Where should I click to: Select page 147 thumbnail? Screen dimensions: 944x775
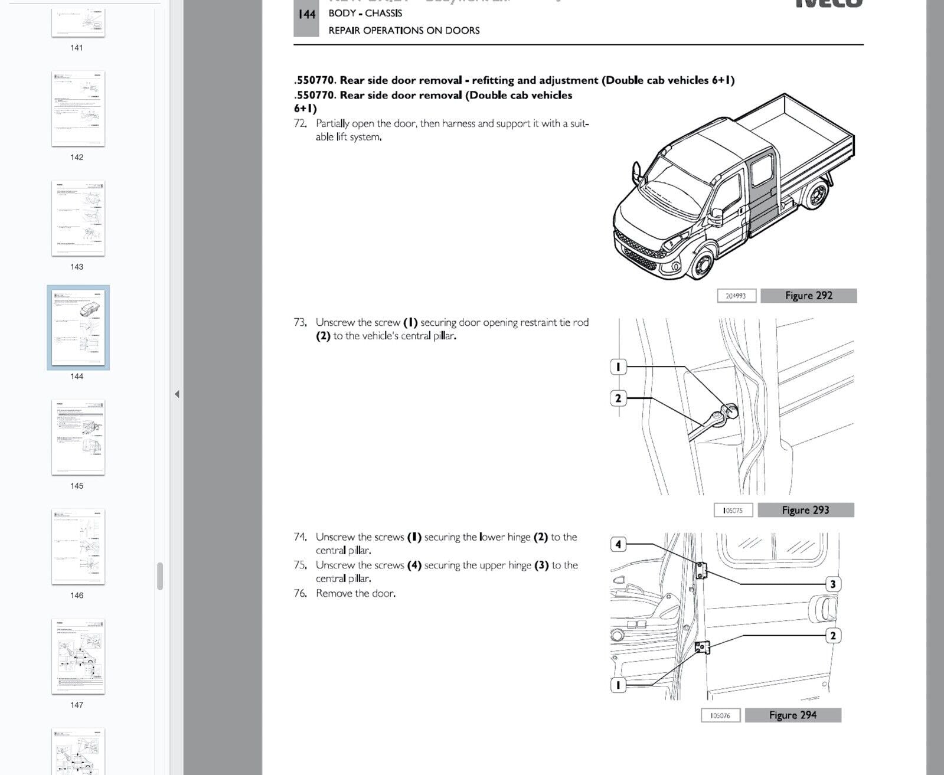pos(78,656)
